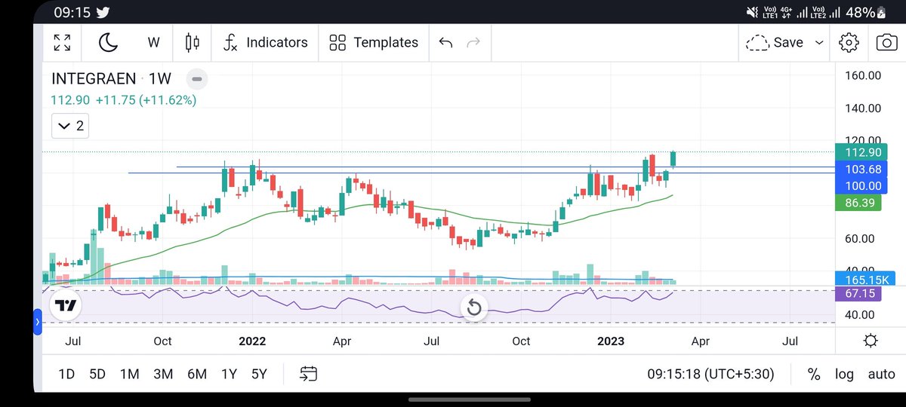Open Indicators dialog
Screen dimensions: 906x407
(x=265, y=42)
